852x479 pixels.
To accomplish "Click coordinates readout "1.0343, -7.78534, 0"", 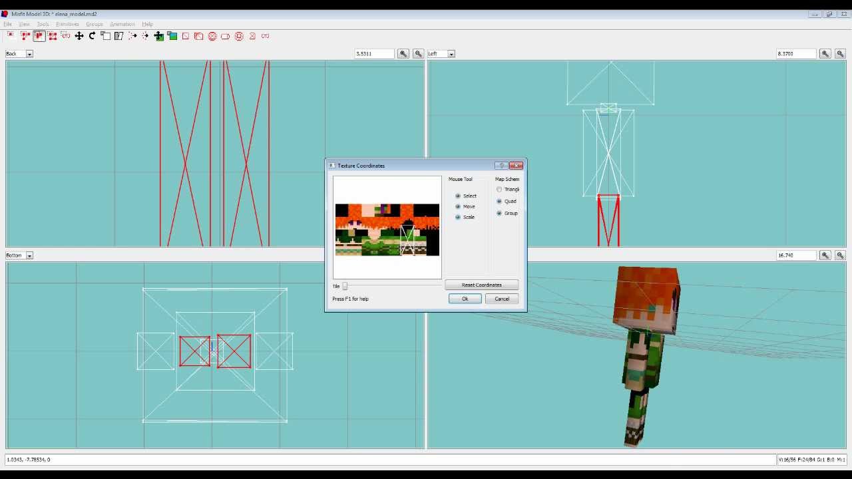I will coord(28,459).
